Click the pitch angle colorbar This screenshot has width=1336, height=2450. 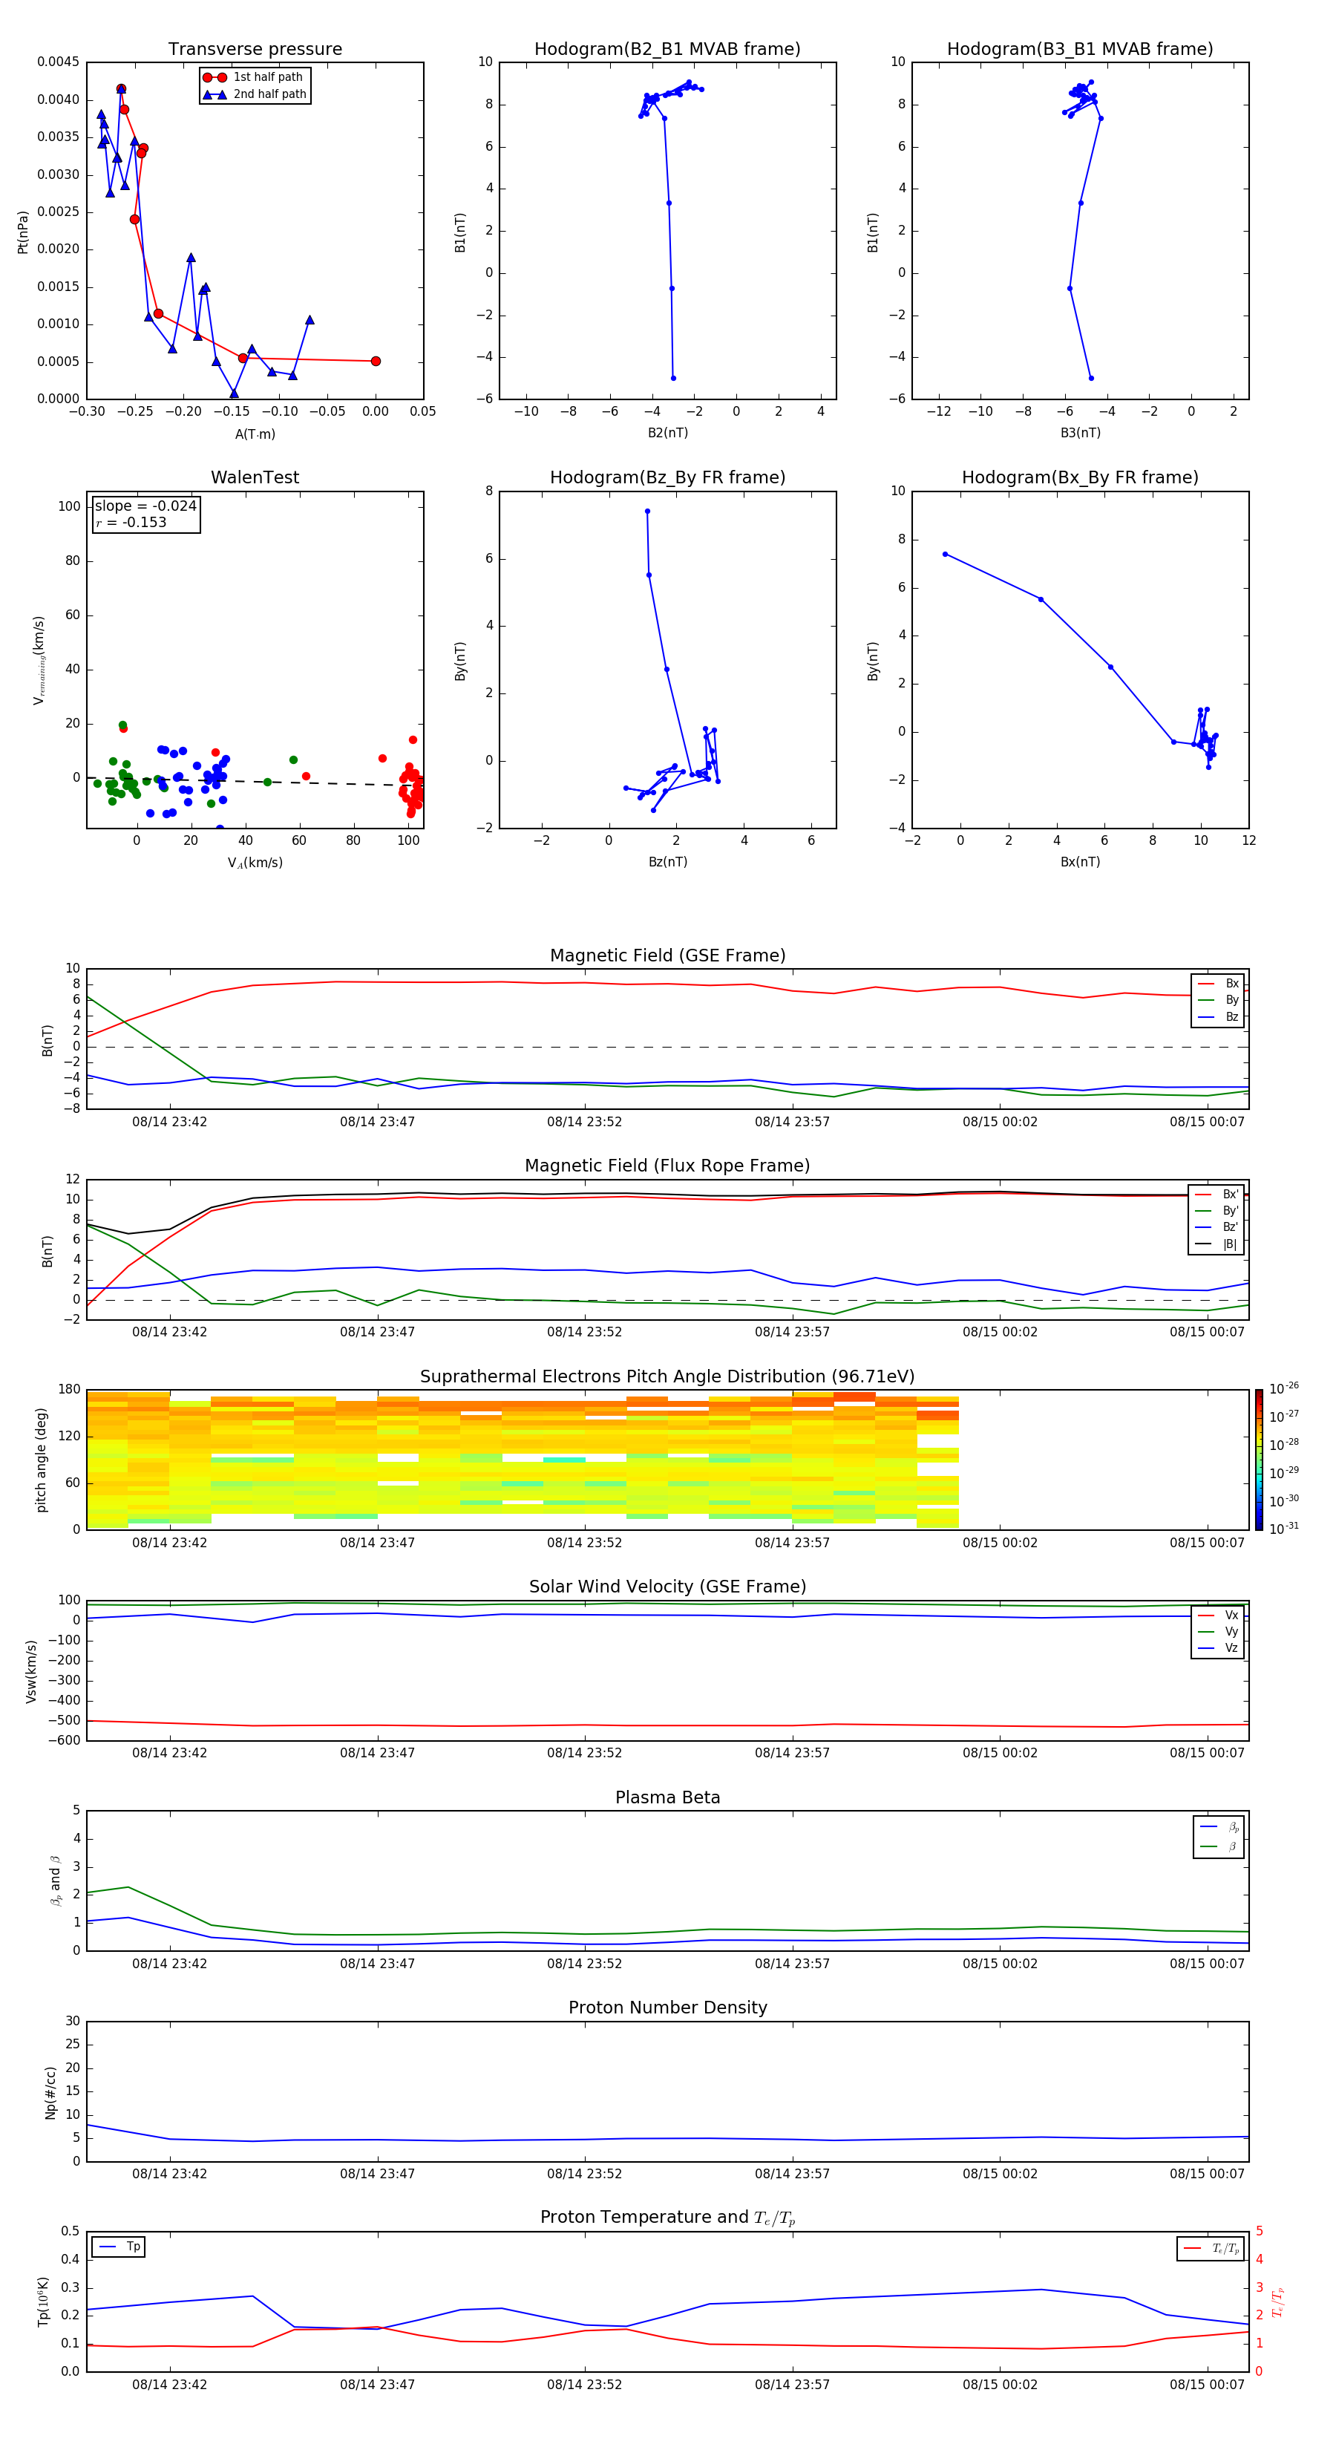click(1259, 1460)
